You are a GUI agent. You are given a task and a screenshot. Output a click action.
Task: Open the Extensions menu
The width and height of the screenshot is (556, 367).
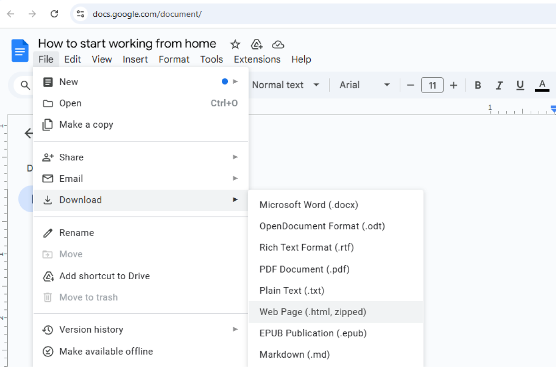click(x=256, y=59)
